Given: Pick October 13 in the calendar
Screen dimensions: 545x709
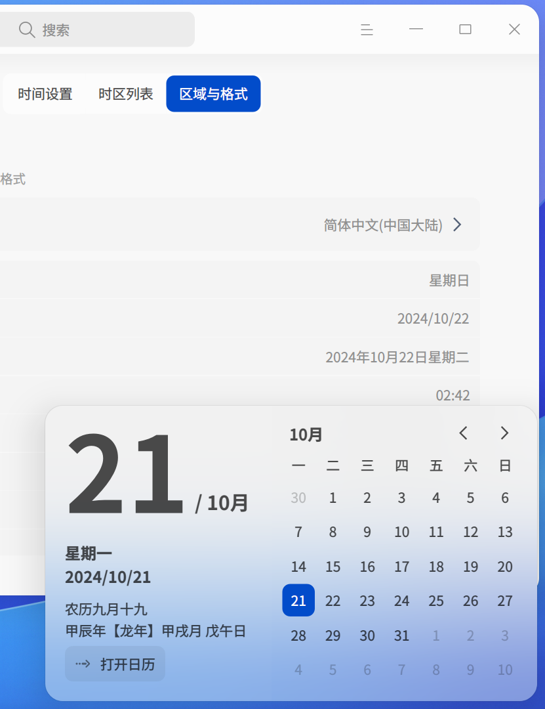Looking at the screenshot, I should pyautogui.click(x=505, y=532).
